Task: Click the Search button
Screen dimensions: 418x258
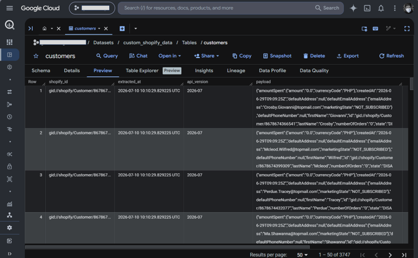Action: click(x=327, y=8)
